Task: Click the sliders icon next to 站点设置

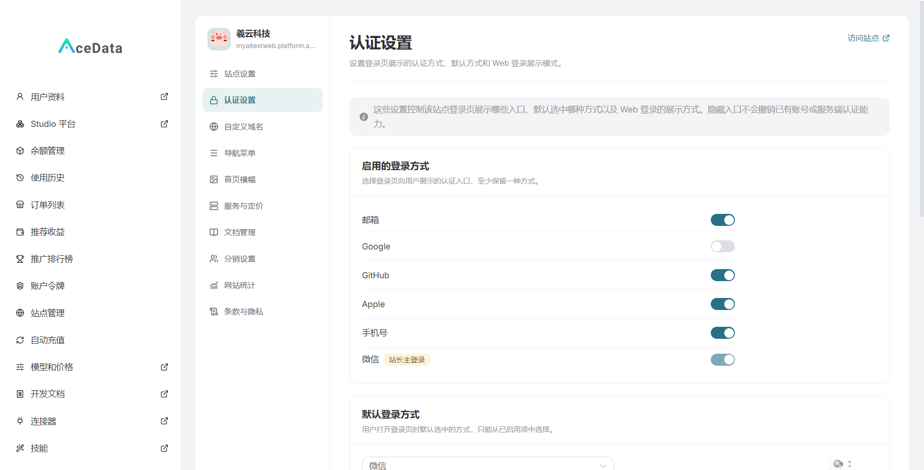Action: pos(214,74)
